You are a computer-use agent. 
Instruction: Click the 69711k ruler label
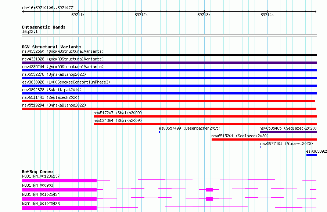(x=78, y=15)
